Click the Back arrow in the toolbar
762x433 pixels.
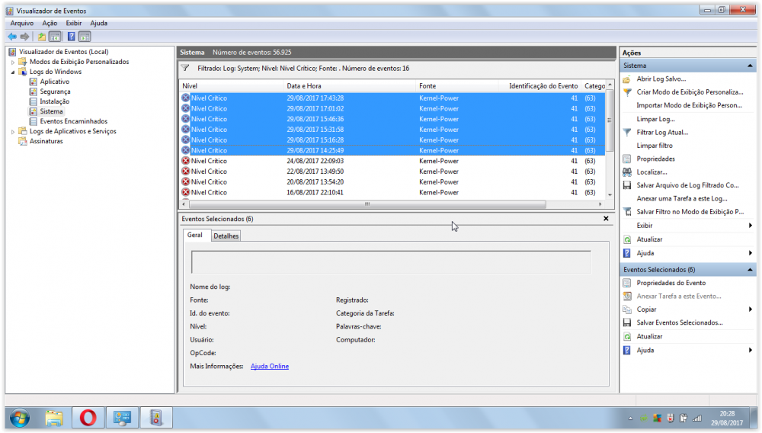(x=12, y=37)
